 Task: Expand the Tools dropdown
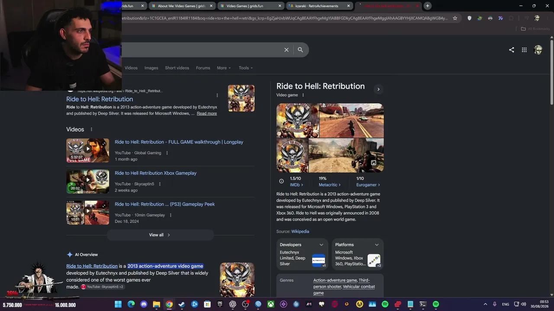[246, 68]
